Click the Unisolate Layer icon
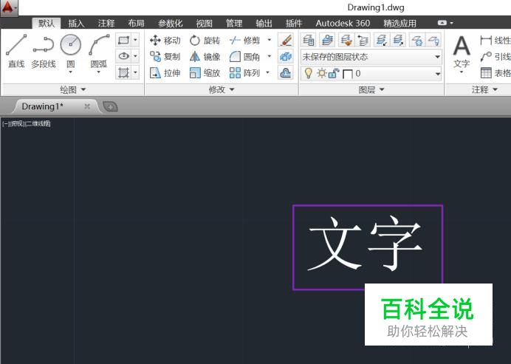 coord(398,41)
